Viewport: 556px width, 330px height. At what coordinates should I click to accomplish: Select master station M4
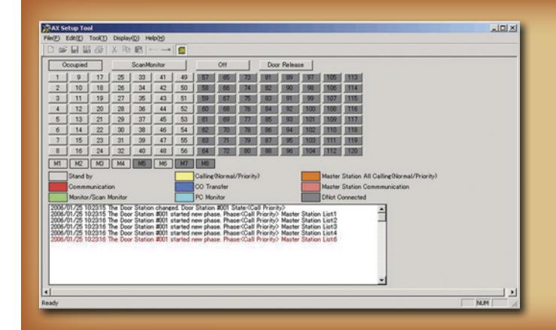coord(121,163)
